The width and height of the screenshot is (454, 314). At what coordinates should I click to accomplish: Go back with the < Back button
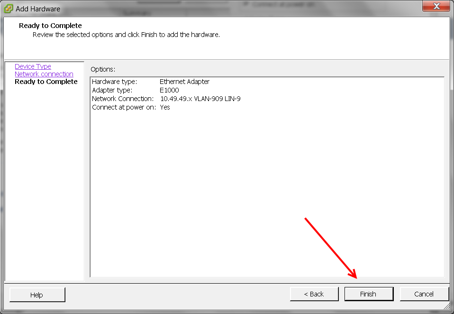(x=314, y=294)
